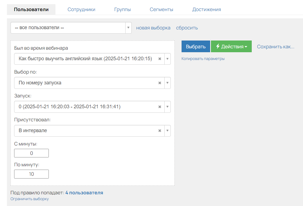The image size is (303, 206).
Task: Open the launch '0 (2025-01-21 16:20:03...' combo box
Action: (92, 107)
